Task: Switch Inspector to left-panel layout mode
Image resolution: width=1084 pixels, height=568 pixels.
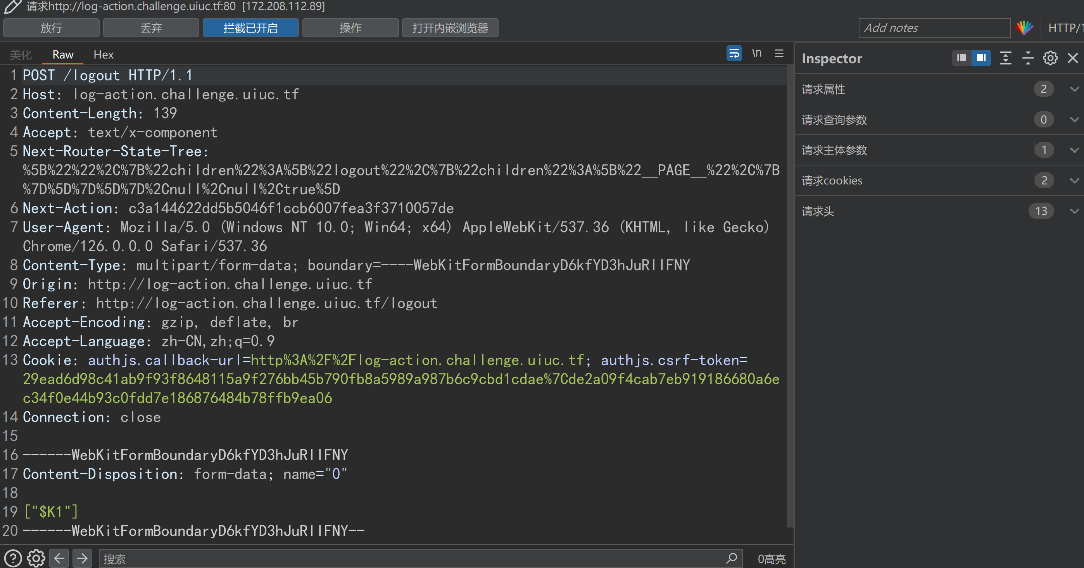Action: [961, 58]
